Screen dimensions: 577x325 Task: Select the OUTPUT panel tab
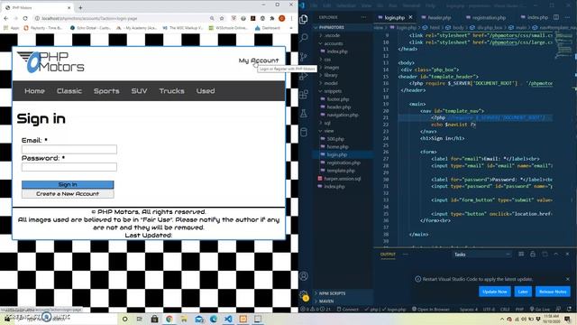[x=388, y=255]
